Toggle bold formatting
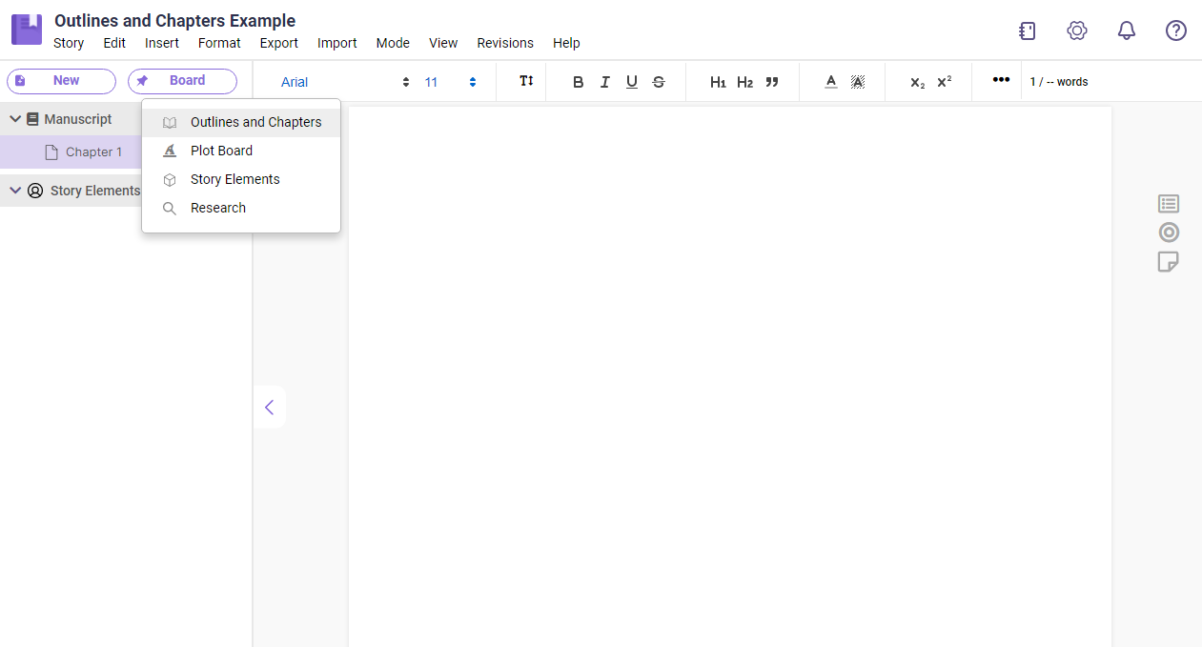The height and width of the screenshot is (647, 1202). coord(578,82)
